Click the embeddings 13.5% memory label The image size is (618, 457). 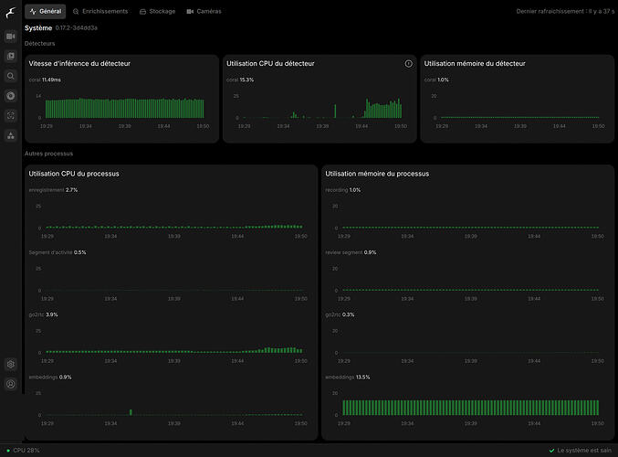click(x=348, y=377)
